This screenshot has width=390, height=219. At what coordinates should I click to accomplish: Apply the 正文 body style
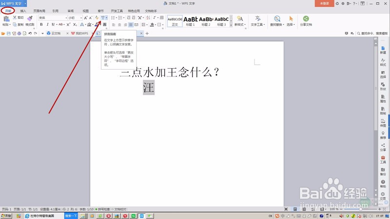coord(175,21)
